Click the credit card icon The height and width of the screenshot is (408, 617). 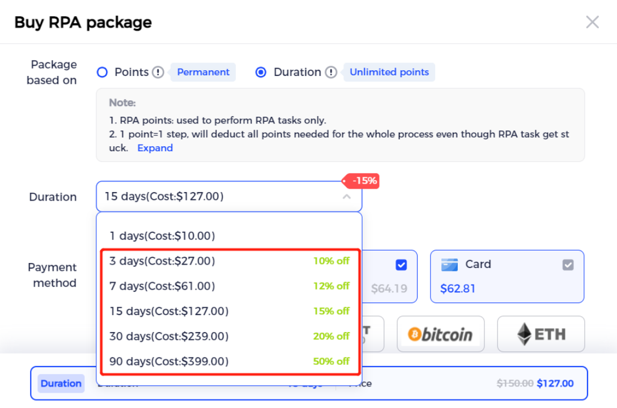coord(449,265)
